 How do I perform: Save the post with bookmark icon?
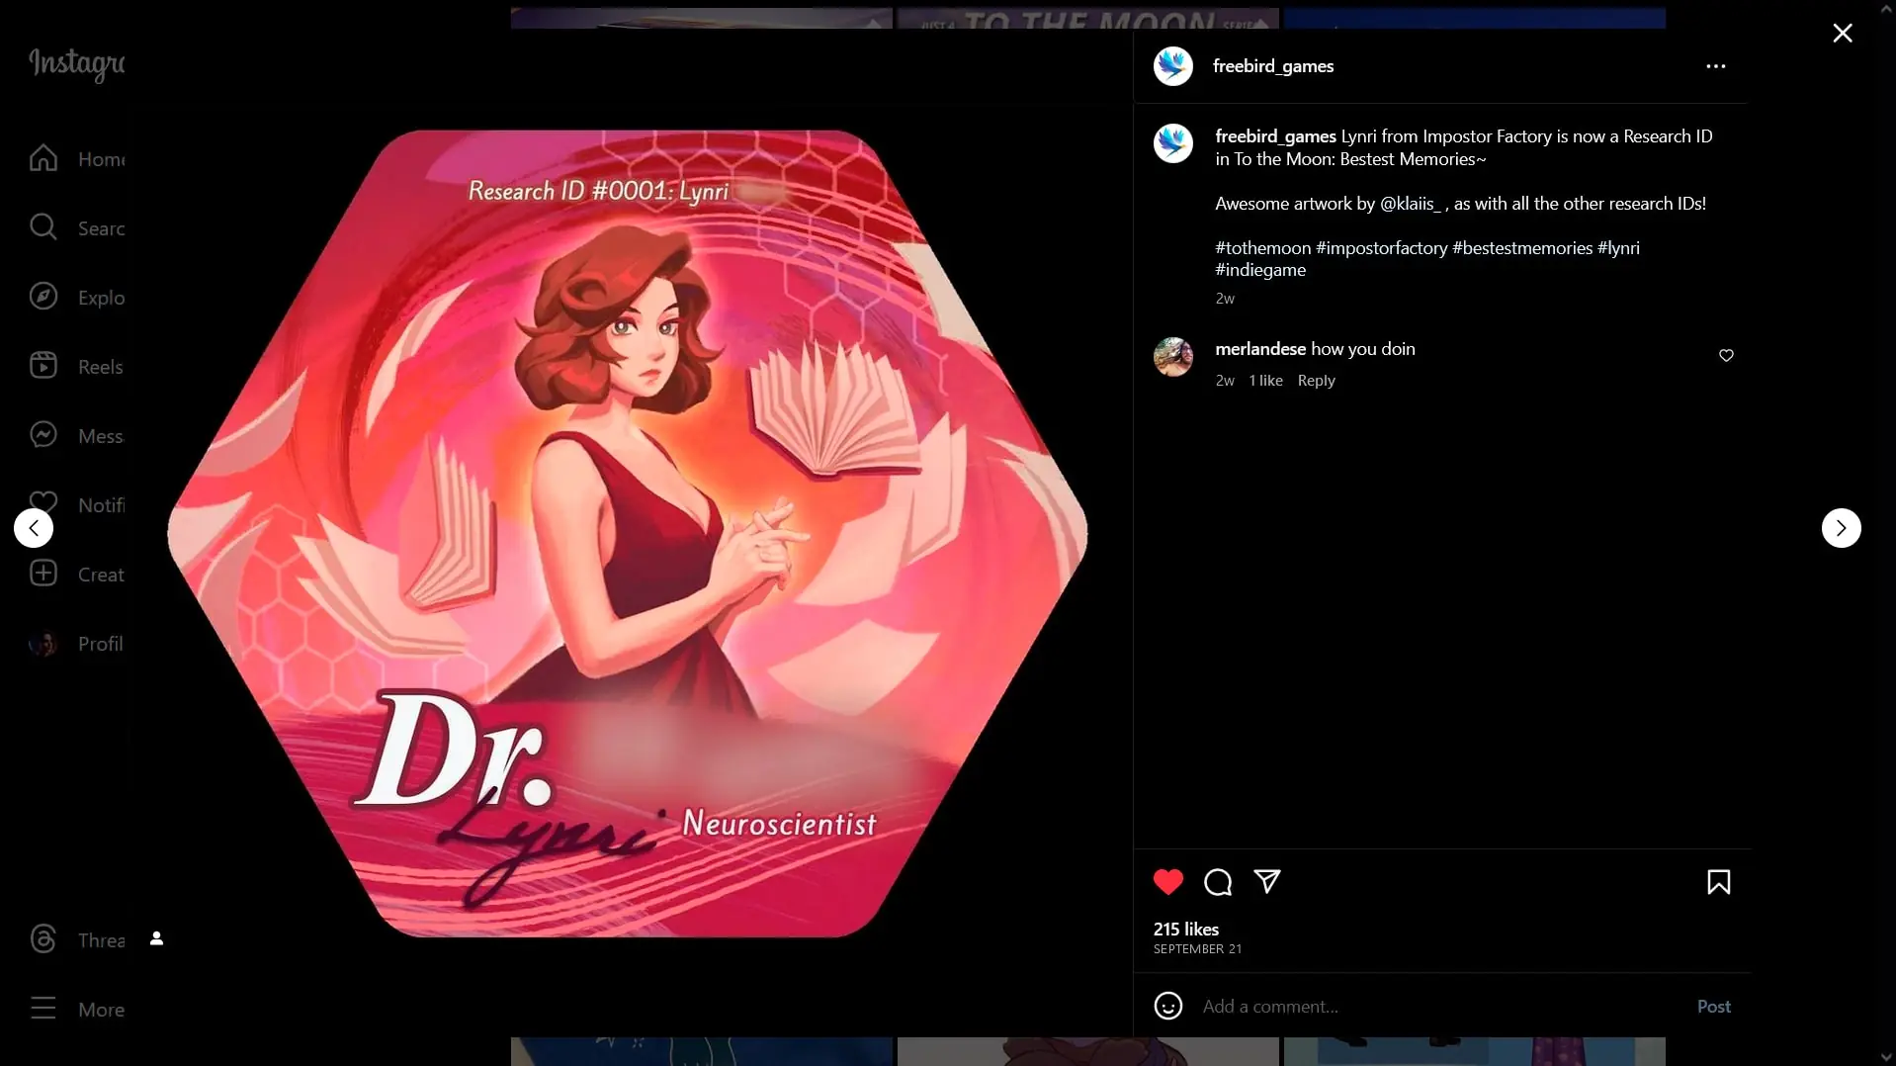pyautogui.click(x=1718, y=882)
